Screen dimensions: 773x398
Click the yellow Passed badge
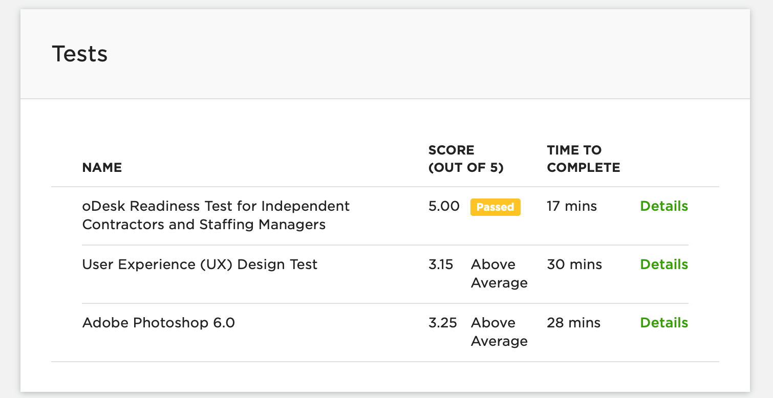point(495,207)
